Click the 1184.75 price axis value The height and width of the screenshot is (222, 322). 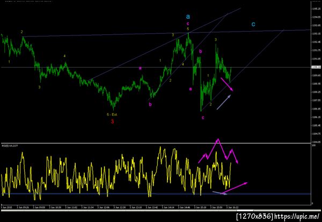click(x=317, y=134)
